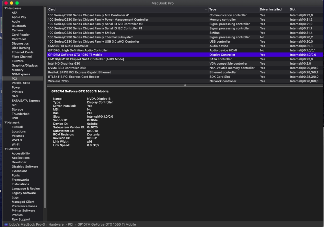Select RTL8411B PCI Express Card Reader row

coord(185,77)
